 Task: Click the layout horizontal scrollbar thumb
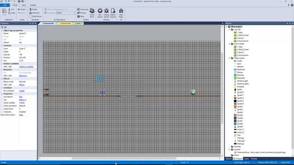(x=124, y=159)
